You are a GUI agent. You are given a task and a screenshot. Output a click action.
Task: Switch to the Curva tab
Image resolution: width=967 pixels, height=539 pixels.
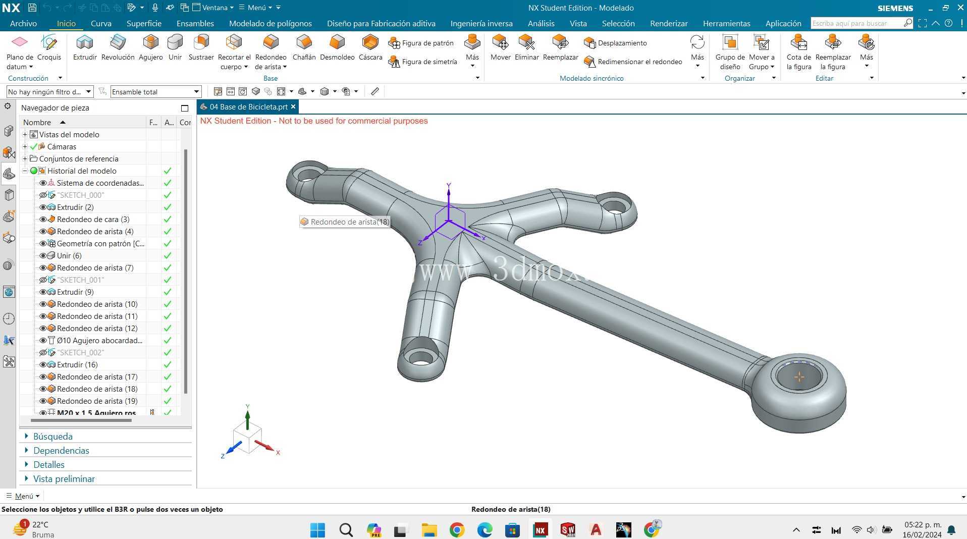point(101,23)
